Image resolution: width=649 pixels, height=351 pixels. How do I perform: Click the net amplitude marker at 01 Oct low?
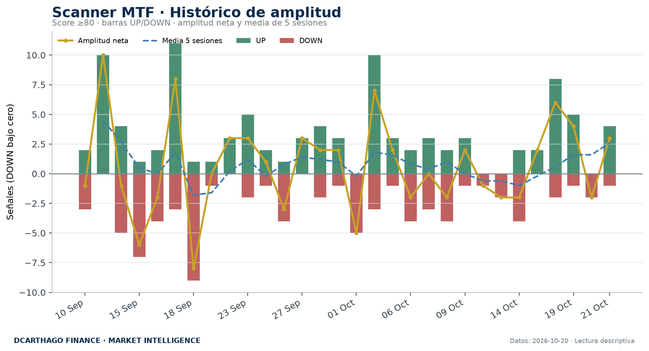tap(356, 233)
